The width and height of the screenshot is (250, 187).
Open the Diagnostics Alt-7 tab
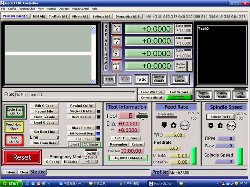pyautogui.click(x=128, y=16)
